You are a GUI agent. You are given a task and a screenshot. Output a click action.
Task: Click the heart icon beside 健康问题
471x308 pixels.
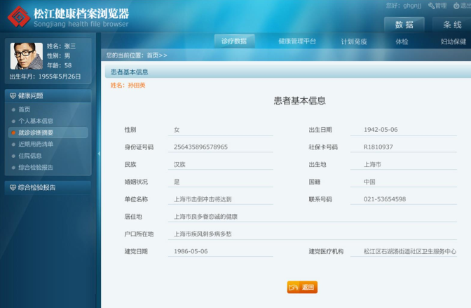(x=13, y=95)
